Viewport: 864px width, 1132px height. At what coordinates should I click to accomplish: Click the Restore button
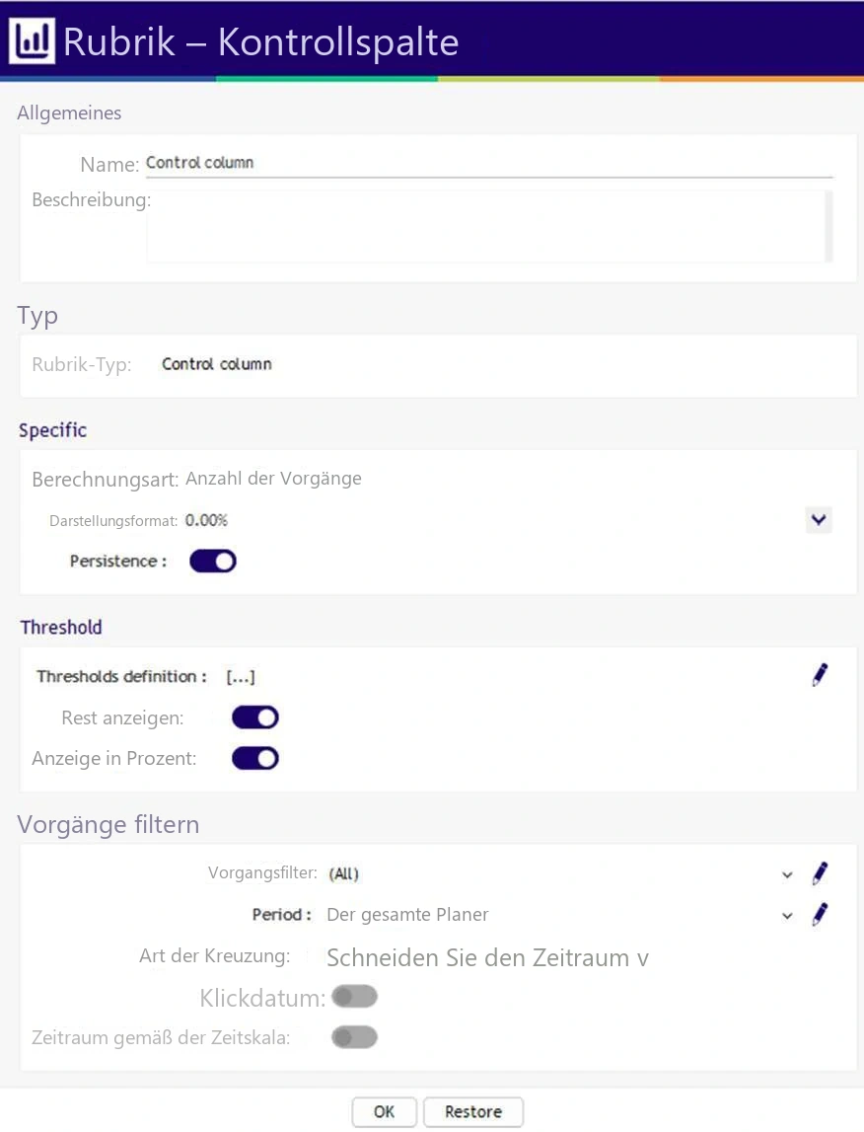pyautogui.click(x=473, y=1112)
